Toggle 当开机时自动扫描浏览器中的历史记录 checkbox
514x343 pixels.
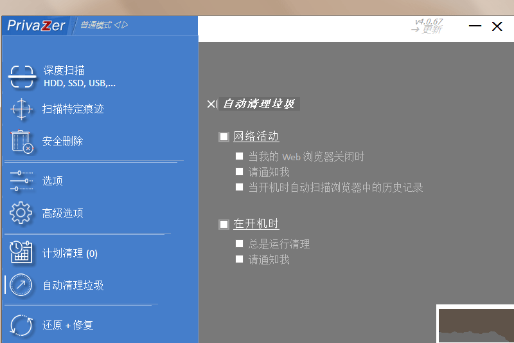pos(239,187)
